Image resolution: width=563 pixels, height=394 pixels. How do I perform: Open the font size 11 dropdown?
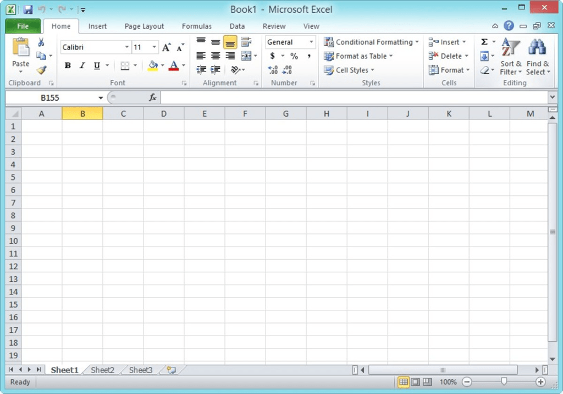tap(154, 47)
